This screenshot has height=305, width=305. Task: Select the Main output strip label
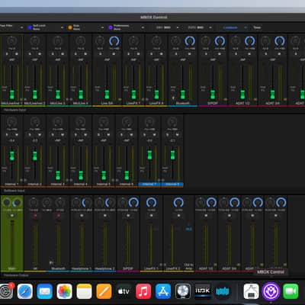point(11,268)
